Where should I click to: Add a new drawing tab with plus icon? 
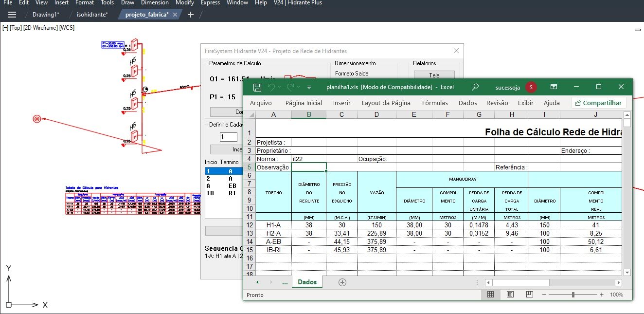pos(191,15)
